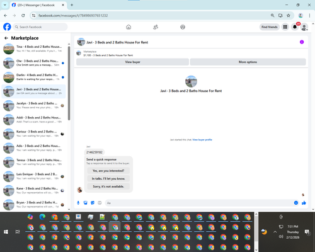Open conversation info purple icon
Viewport: 315px width, 252px height.
302,42
